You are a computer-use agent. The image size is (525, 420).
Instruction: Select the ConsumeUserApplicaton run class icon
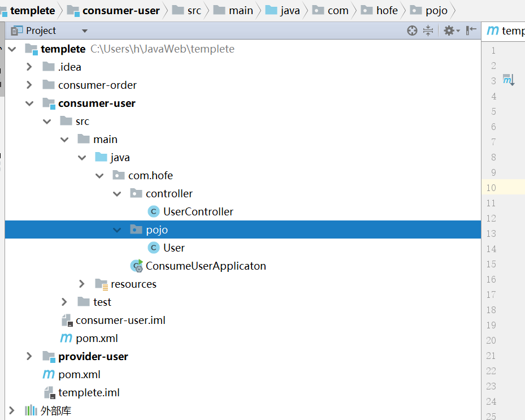click(x=137, y=266)
